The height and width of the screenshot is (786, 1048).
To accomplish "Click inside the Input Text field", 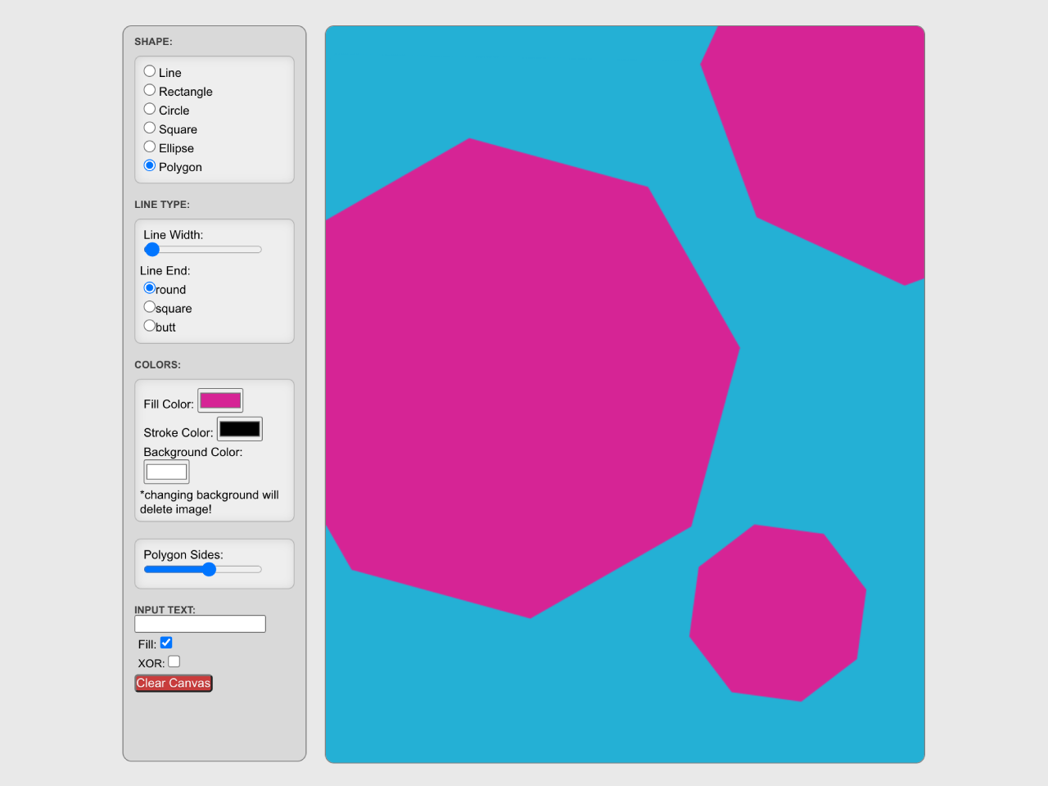I will pos(200,623).
